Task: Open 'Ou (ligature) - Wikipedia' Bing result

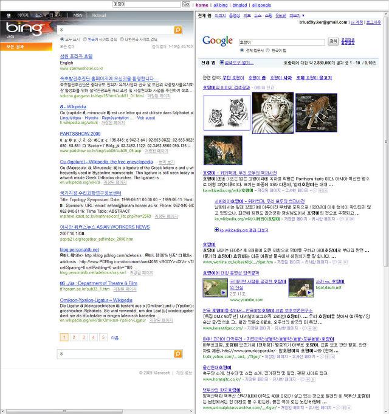Action: pyautogui.click(x=106, y=162)
